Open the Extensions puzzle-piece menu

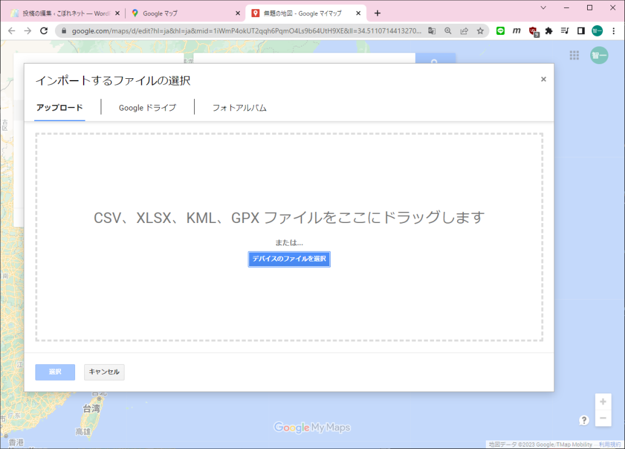[548, 31]
